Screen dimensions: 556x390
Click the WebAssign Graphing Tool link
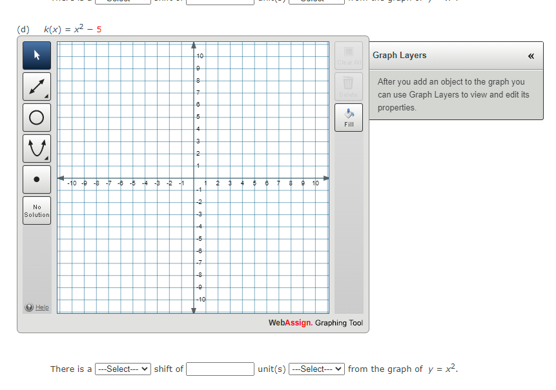pos(316,323)
